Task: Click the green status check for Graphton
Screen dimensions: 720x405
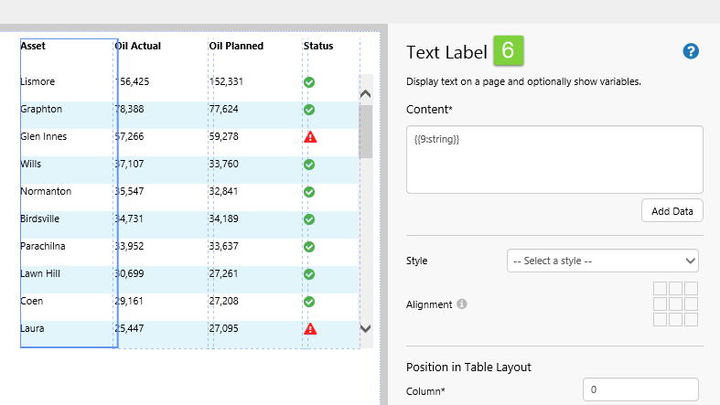Action: [x=309, y=110]
